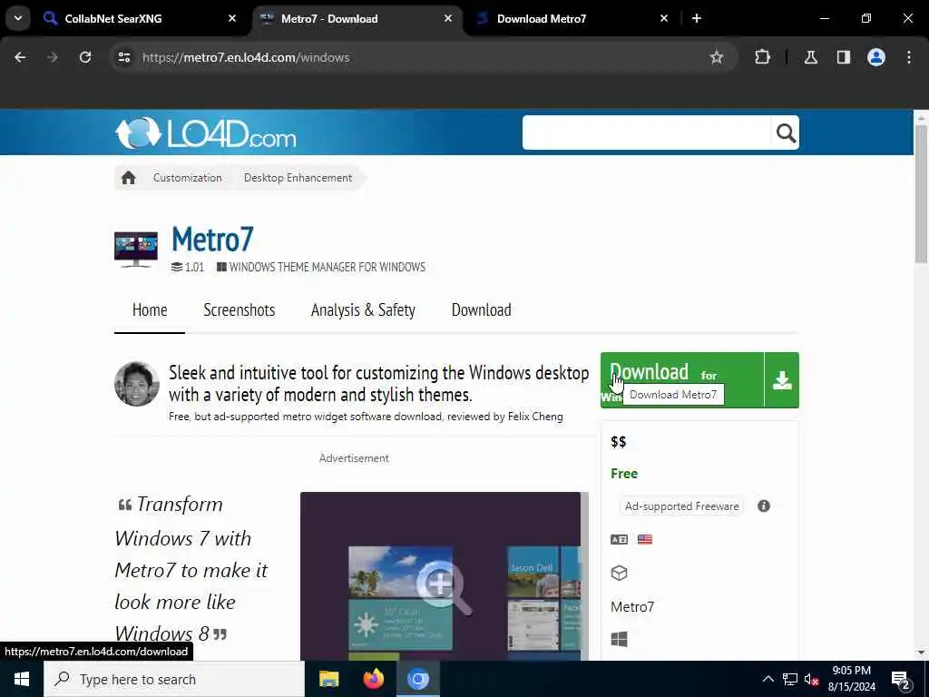This screenshot has height=697, width=929.
Task: Open notification center icon in taskbar
Action: point(901,680)
